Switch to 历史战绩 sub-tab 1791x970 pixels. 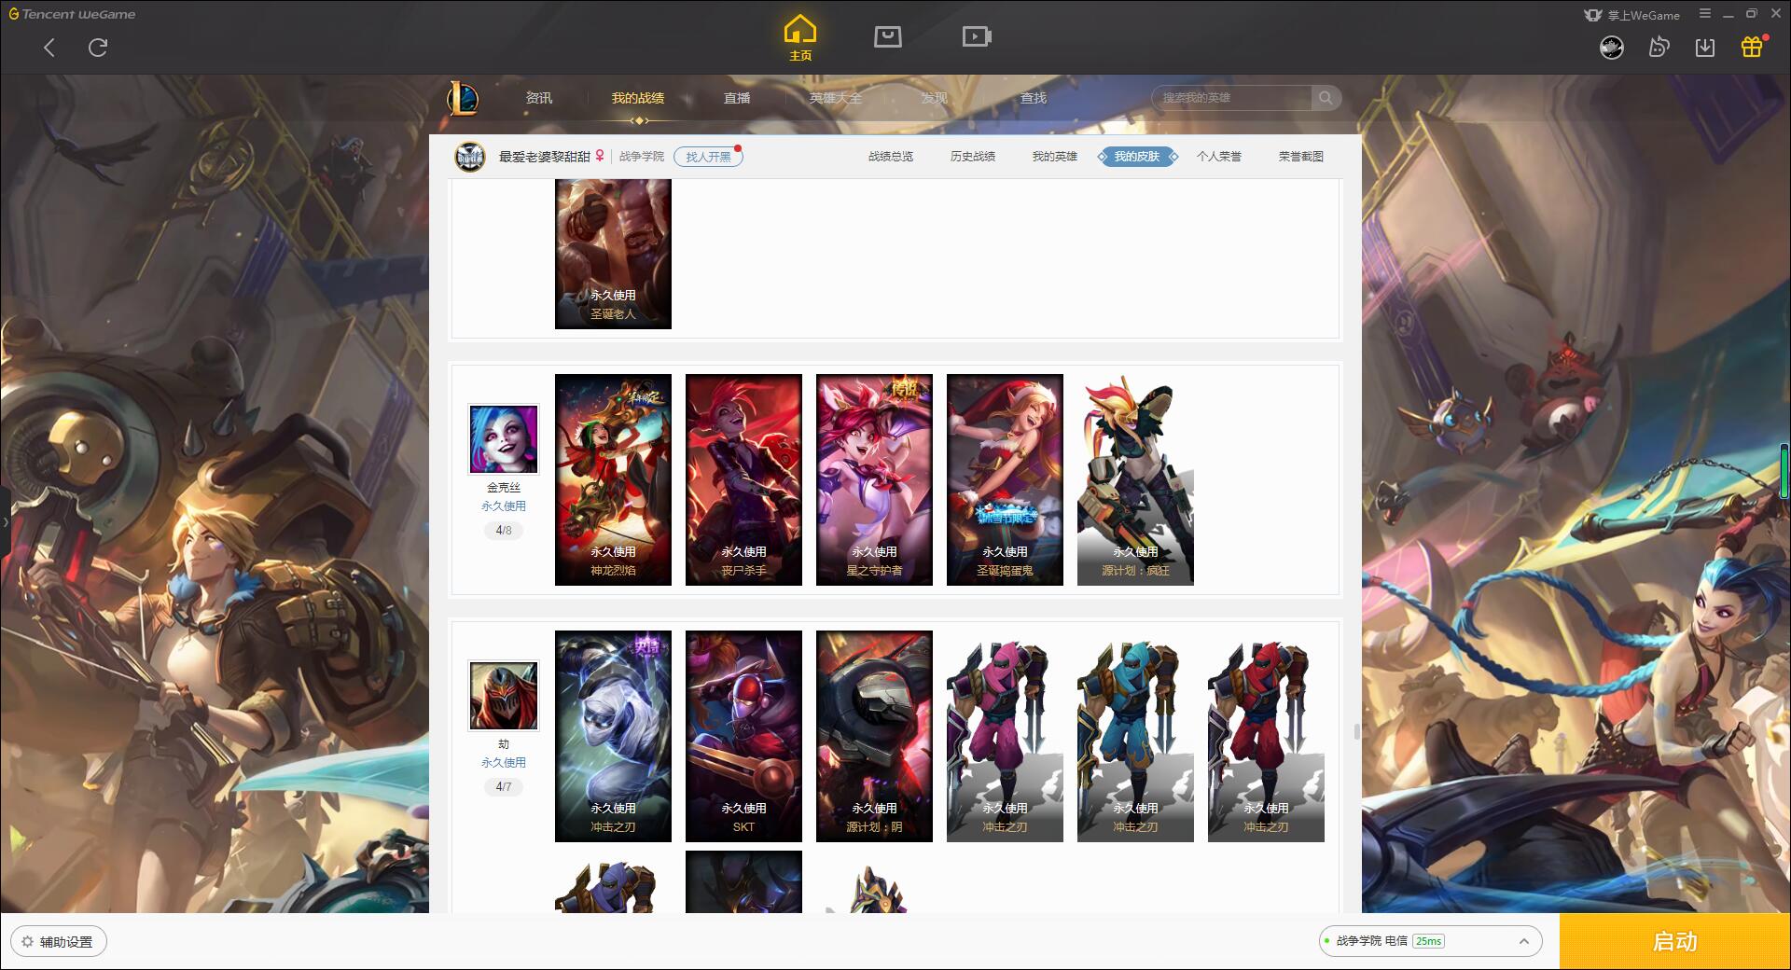pyautogui.click(x=973, y=157)
